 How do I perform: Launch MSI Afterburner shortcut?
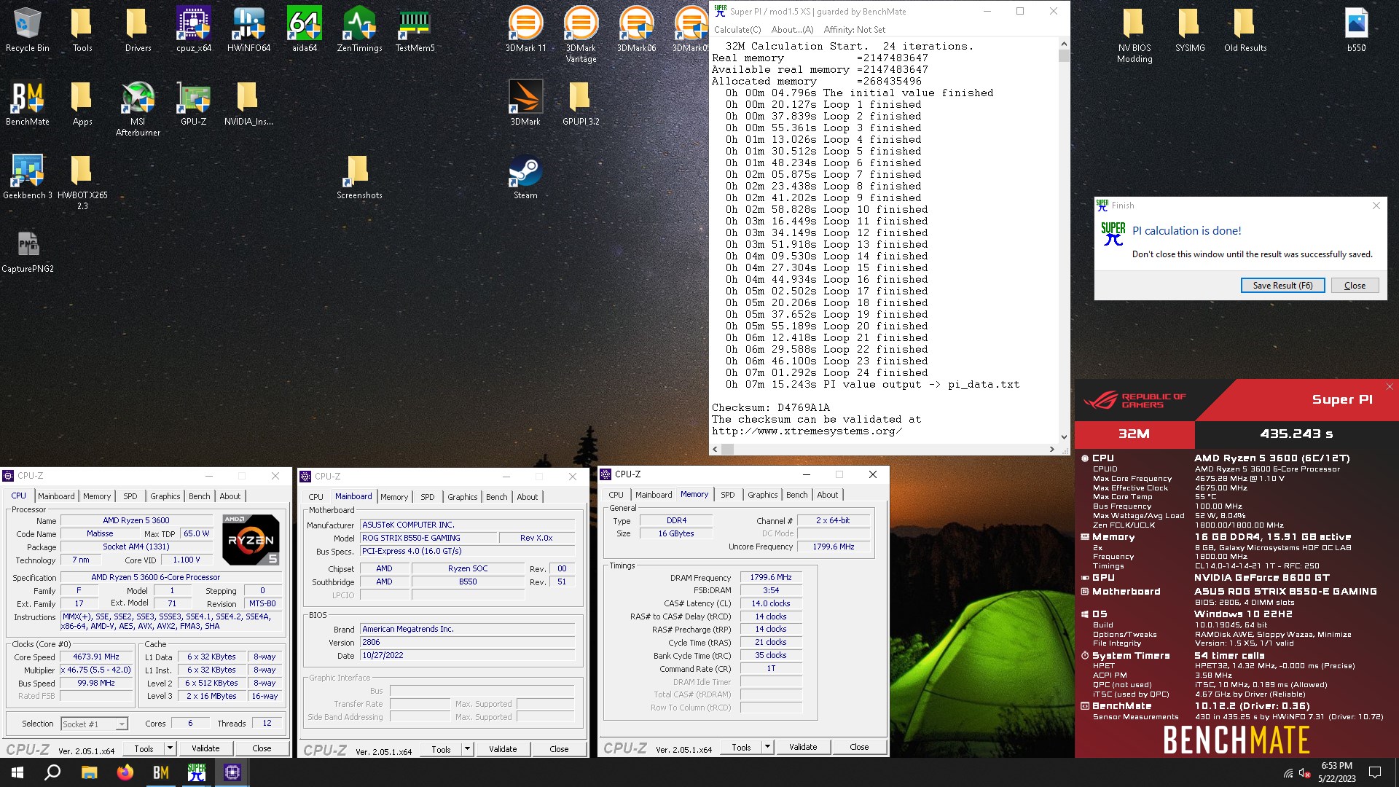click(138, 108)
